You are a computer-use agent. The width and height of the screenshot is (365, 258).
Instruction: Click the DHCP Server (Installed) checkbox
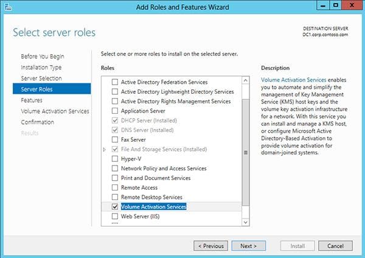tap(115, 120)
